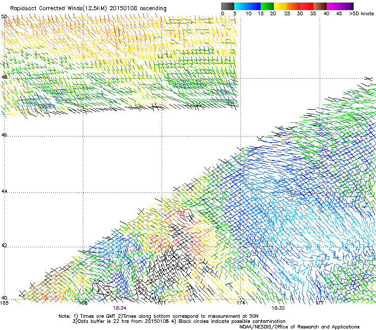Click the latitude label 44
The image size is (376, 330).
coord(4,191)
